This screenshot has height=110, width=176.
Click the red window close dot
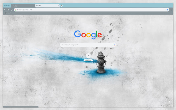click(5, 5)
